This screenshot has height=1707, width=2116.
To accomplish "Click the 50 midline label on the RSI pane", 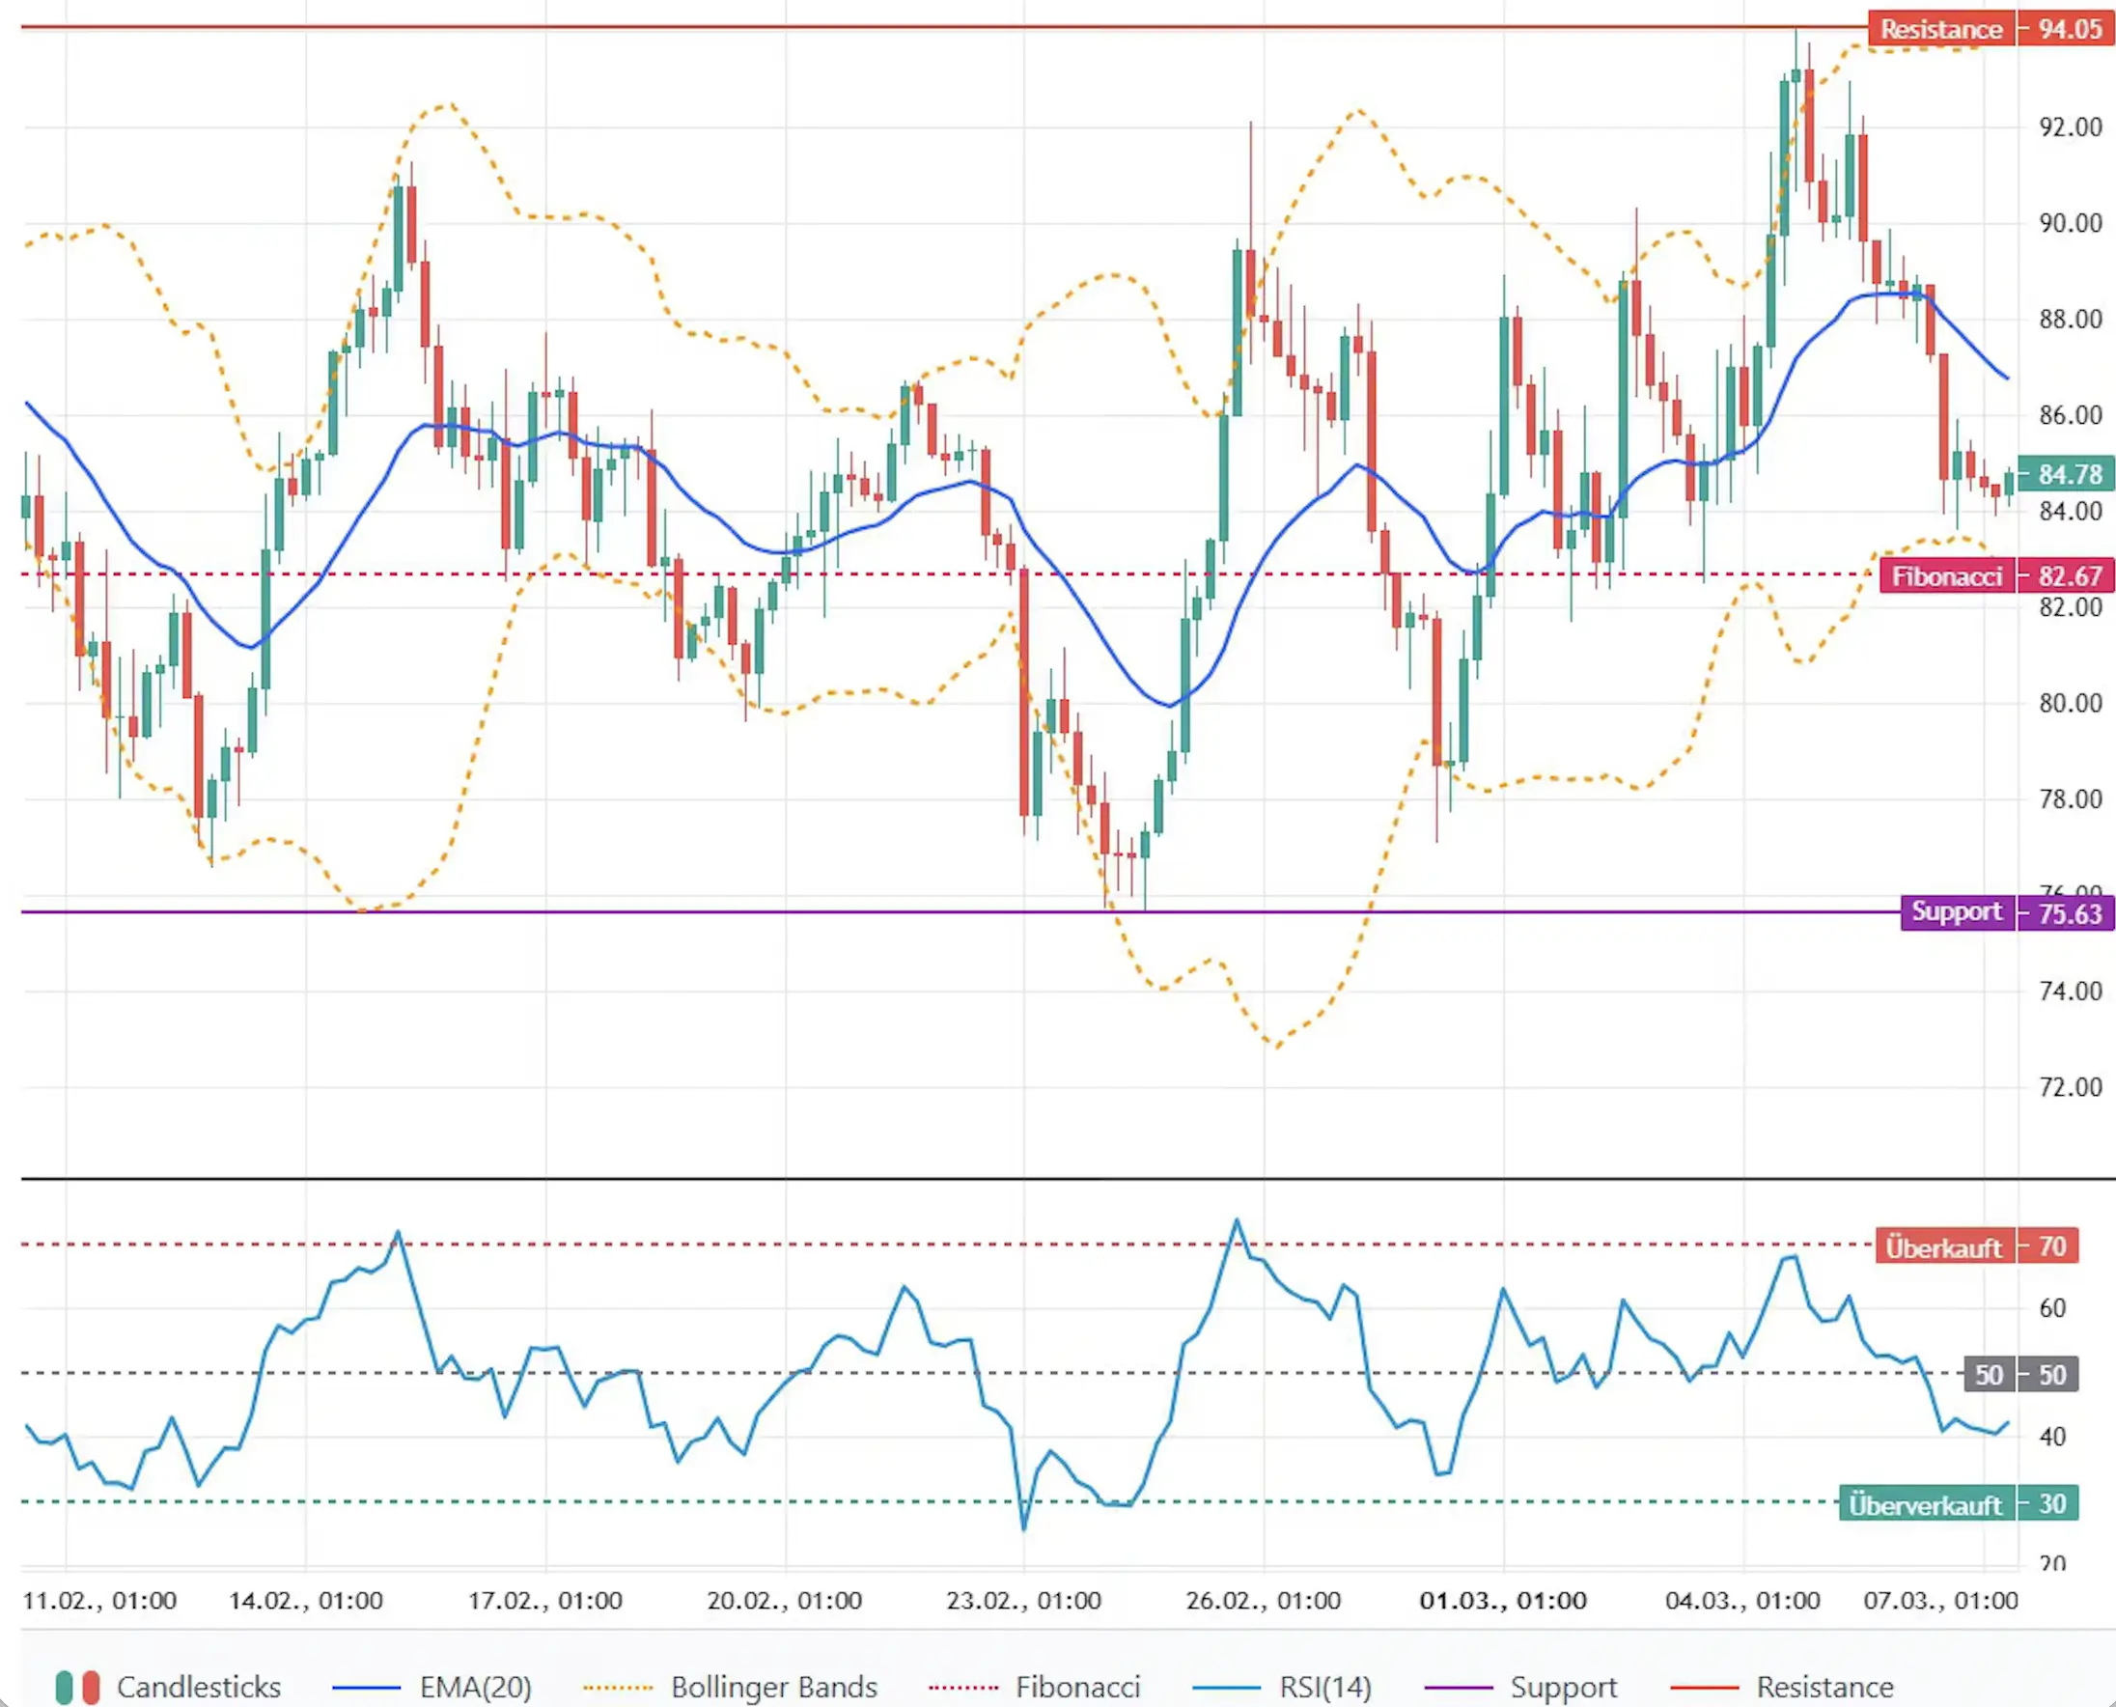I will [1991, 1376].
